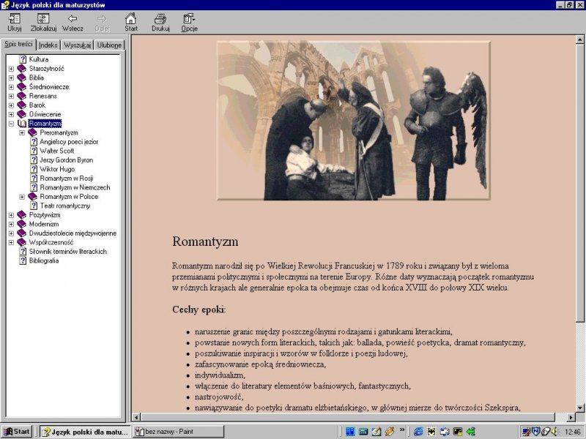Image resolution: width=586 pixels, height=439 pixels.
Task: Click the Windows Start button
Action: click(x=17, y=432)
